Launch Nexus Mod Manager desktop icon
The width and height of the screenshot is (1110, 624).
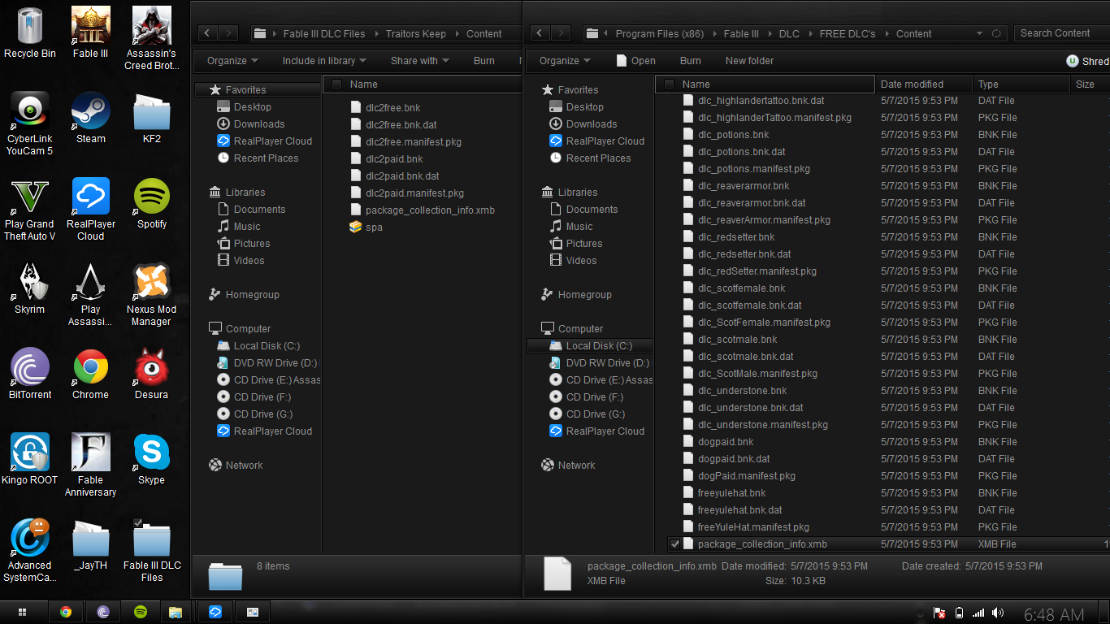151,284
